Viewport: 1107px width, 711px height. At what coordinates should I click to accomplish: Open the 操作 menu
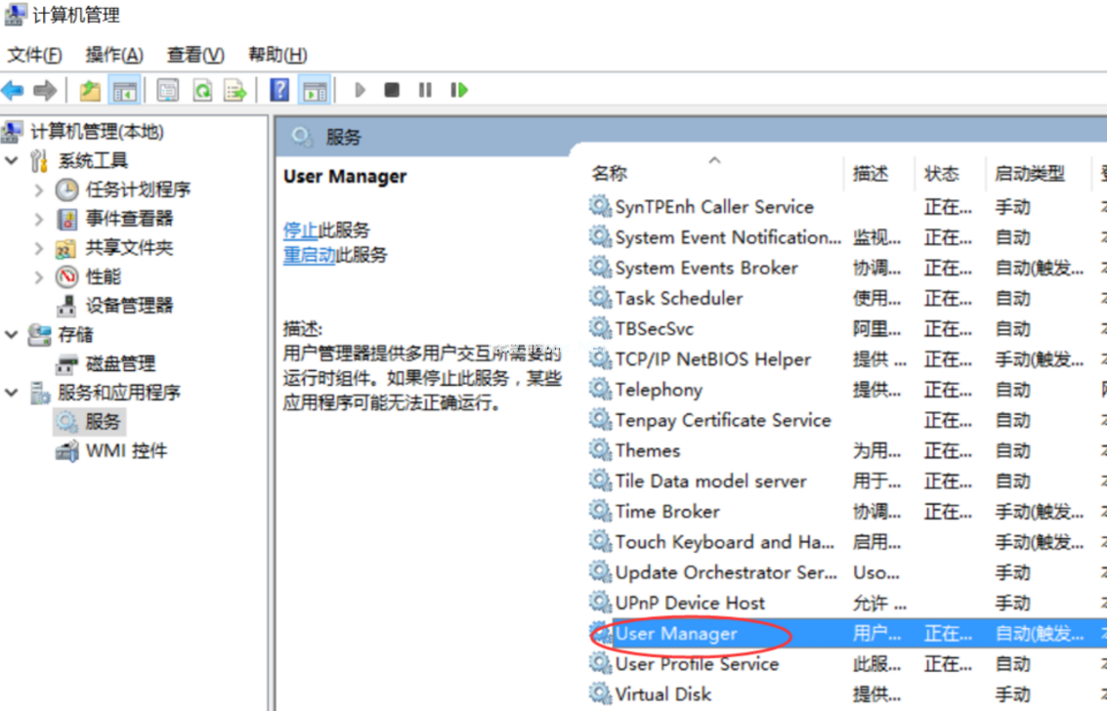tap(113, 55)
